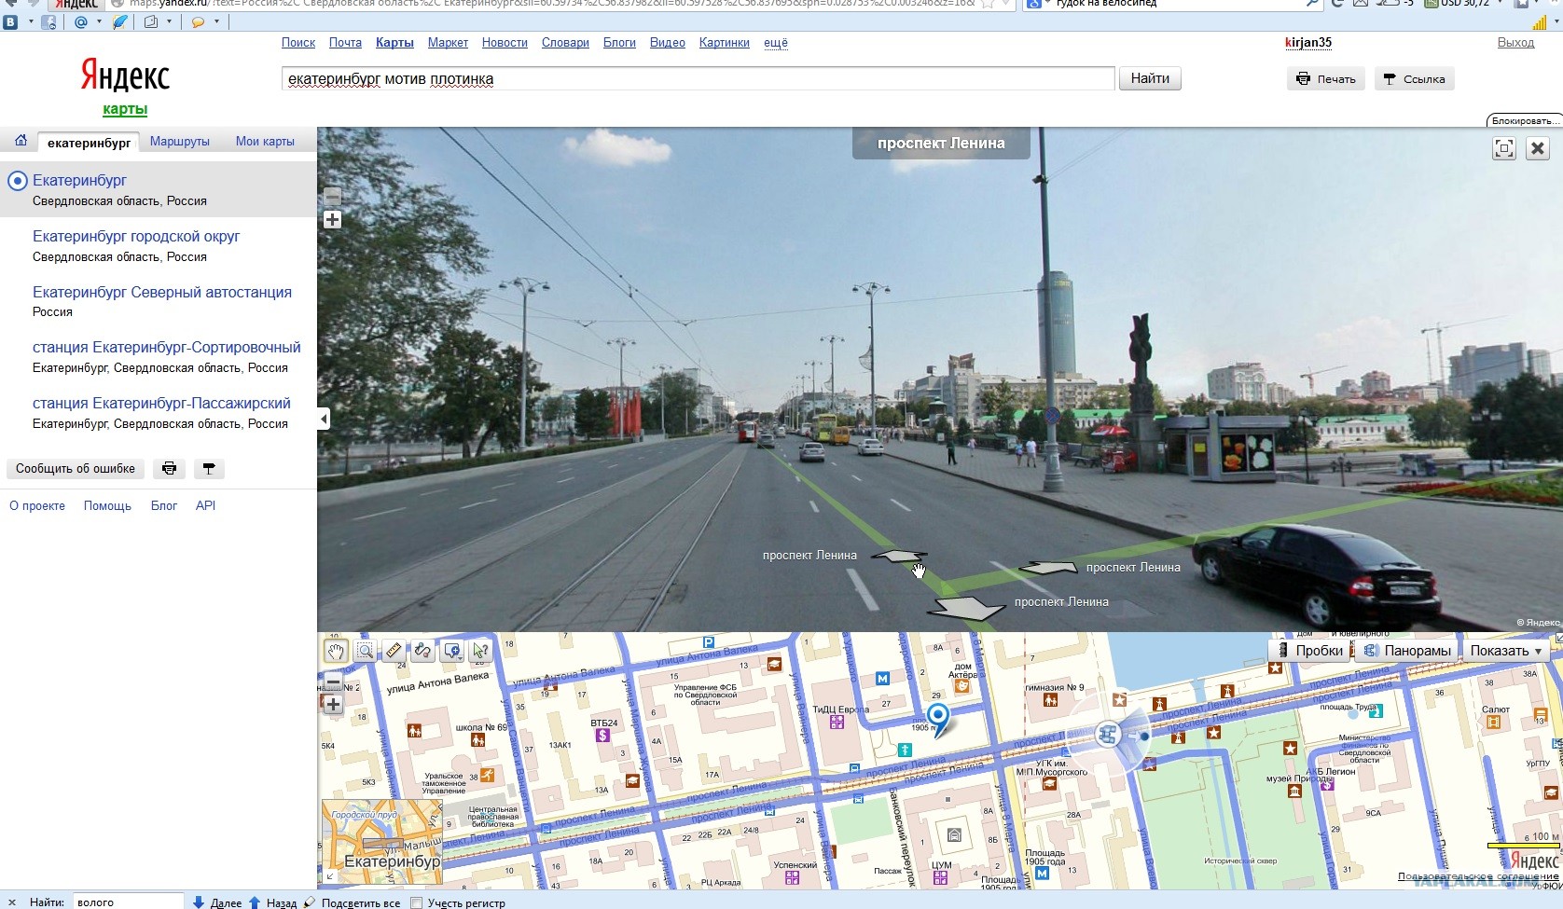Click the blue location pin on the map

pyautogui.click(x=937, y=719)
